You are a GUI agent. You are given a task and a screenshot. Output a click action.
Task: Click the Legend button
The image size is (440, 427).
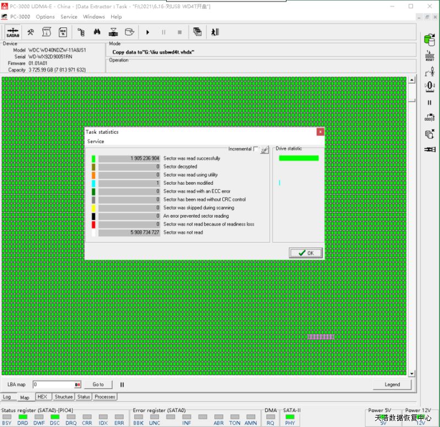[x=392, y=385]
